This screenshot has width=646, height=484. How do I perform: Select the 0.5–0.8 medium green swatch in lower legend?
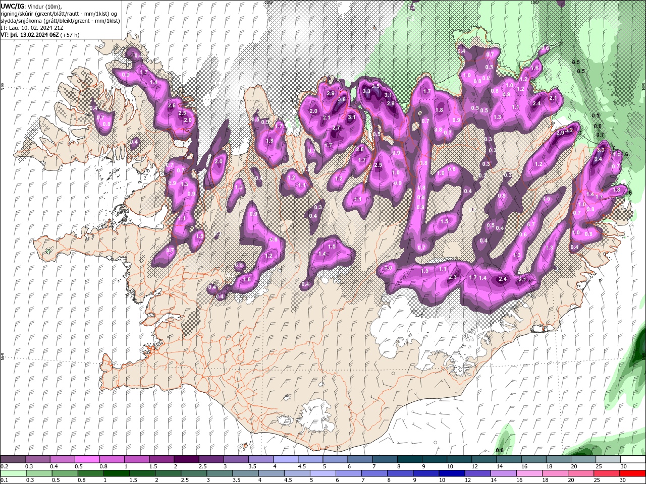pos(90,473)
